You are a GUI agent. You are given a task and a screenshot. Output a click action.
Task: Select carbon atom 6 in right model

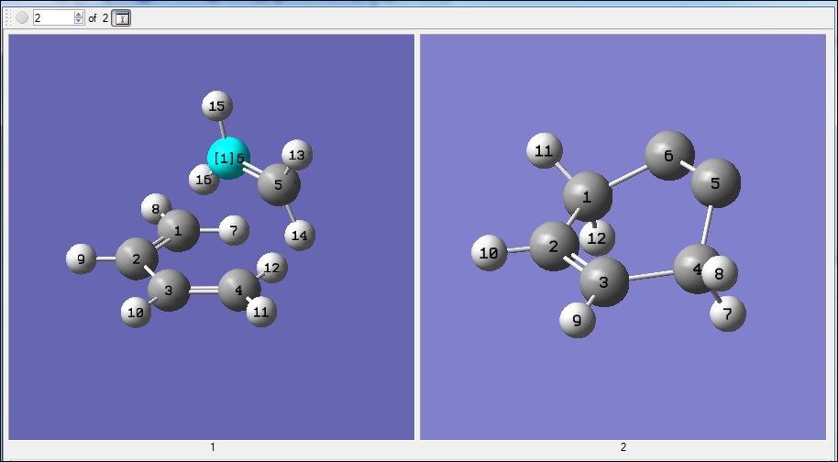point(669,156)
